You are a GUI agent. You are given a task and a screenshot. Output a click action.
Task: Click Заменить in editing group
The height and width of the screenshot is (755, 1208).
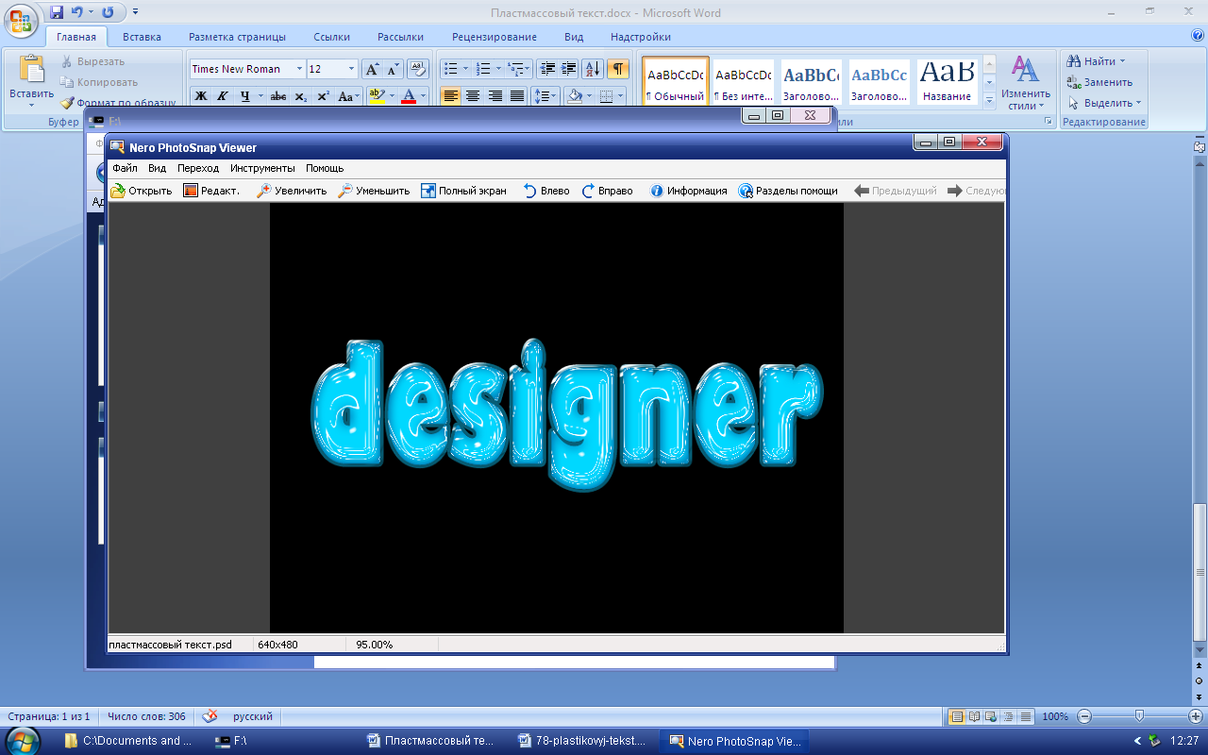pyautogui.click(x=1099, y=82)
